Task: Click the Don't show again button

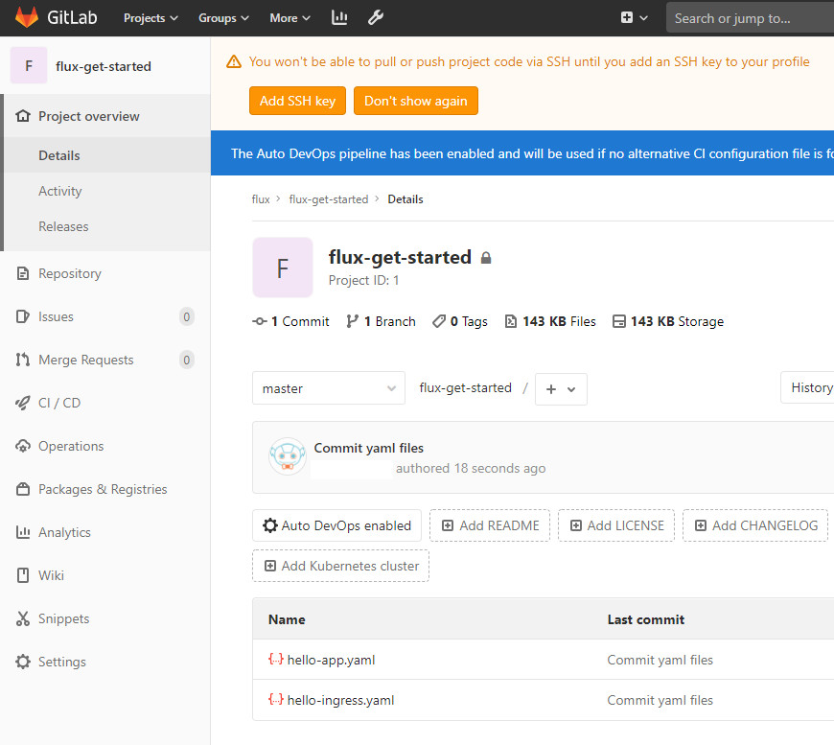Action: coord(415,101)
